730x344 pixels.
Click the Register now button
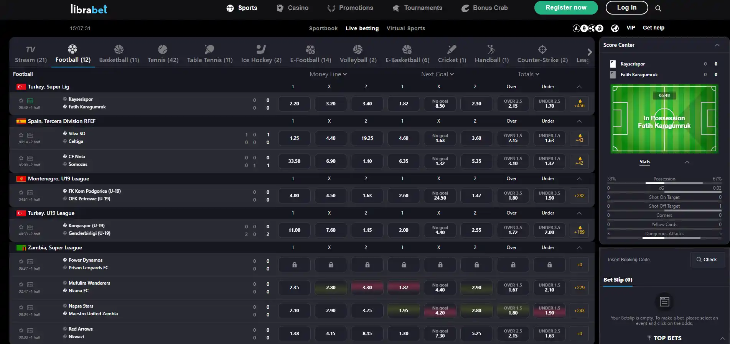(566, 8)
